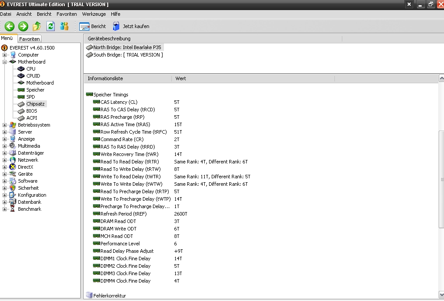Select Speicher memory module icon in tree
The width and height of the screenshot is (444, 301).
coord(21,90)
